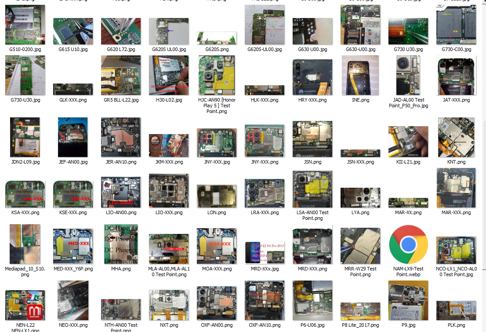Select the HJC-AN90 Honor Play 5 thumbnail
The image size is (486, 332).
pos(217,75)
